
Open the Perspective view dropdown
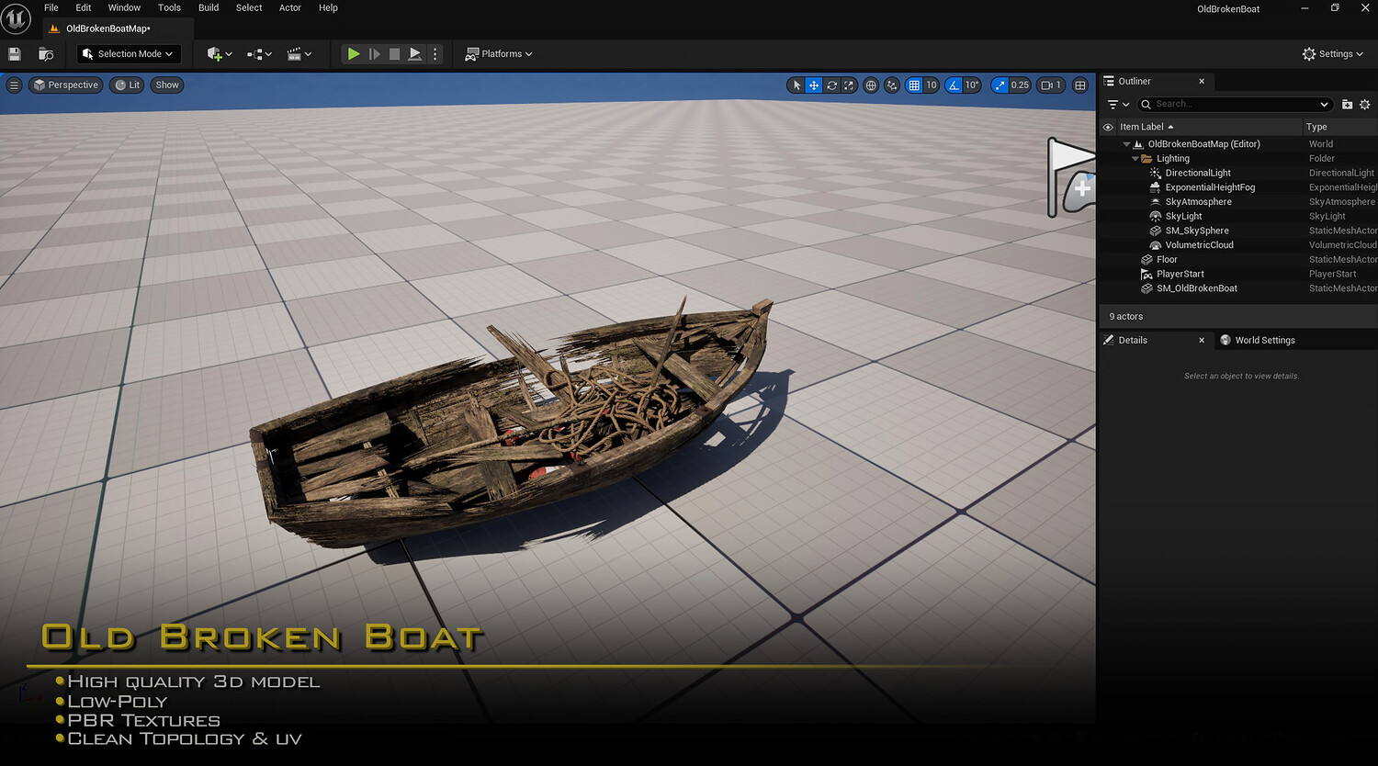[64, 85]
